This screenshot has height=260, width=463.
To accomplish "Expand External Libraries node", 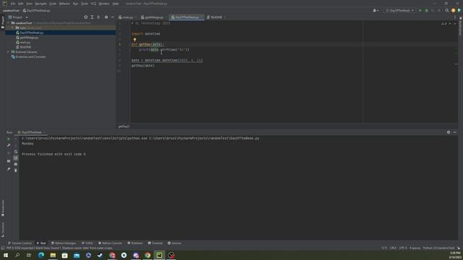I will [x=9, y=52].
